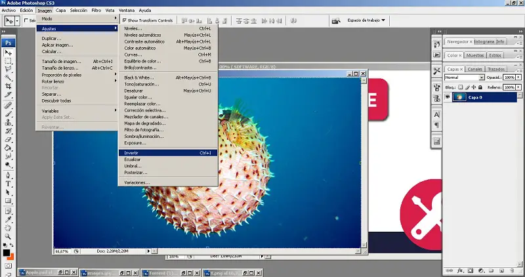Expand Proporción de píxeles submenu
Screen dimensions: 525x277
coord(77,75)
